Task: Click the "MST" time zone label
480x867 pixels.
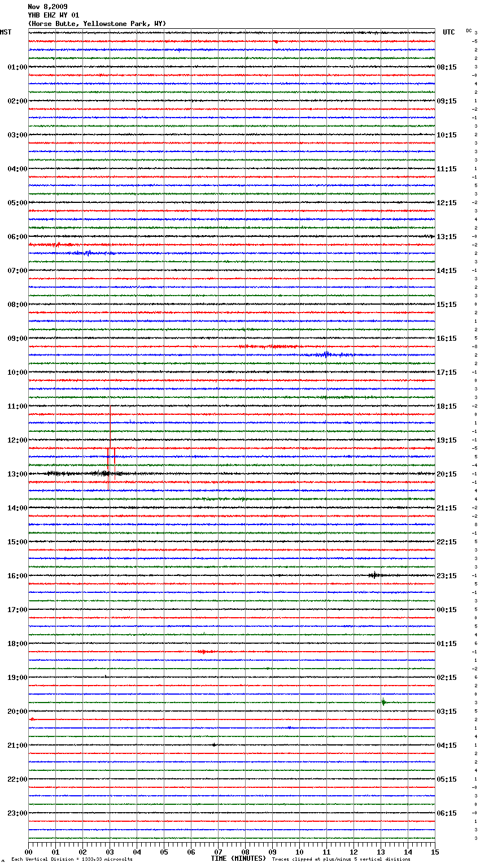Action: [6, 32]
